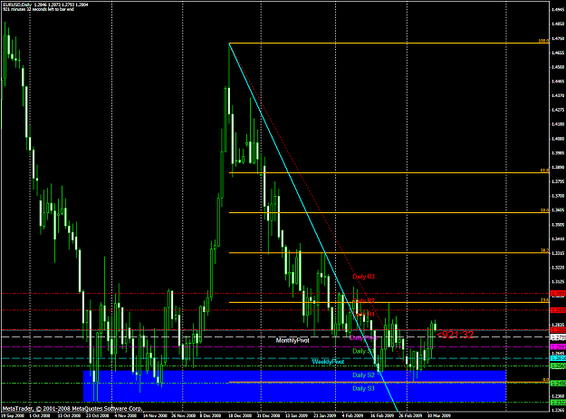Viewport: 566px width, 419px height.
Task: Click the 4 Feb 2009 date label
Action: tap(352, 415)
